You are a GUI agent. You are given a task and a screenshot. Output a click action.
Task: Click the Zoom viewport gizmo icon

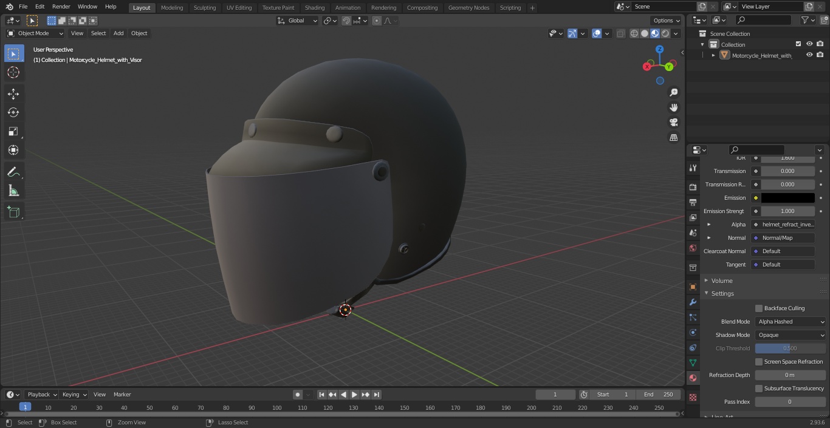(674, 92)
